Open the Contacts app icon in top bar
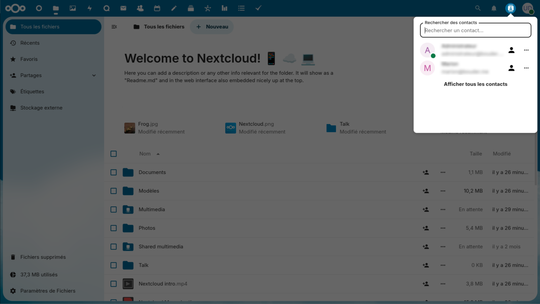 pyautogui.click(x=140, y=8)
